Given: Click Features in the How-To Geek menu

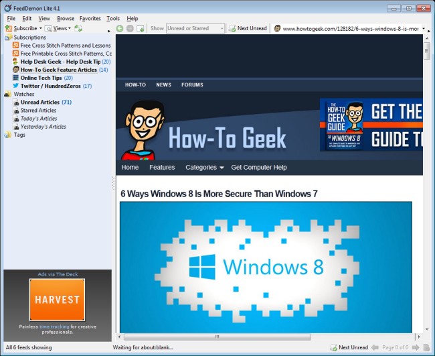Looking at the screenshot, I should (x=162, y=168).
